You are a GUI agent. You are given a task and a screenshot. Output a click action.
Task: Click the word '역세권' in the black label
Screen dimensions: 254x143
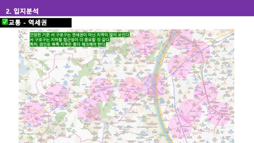(x=38, y=22)
